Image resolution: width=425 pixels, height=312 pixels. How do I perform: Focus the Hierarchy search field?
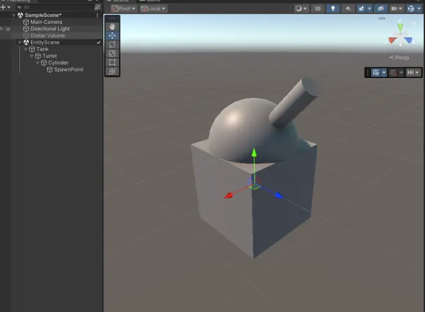click(x=54, y=7)
